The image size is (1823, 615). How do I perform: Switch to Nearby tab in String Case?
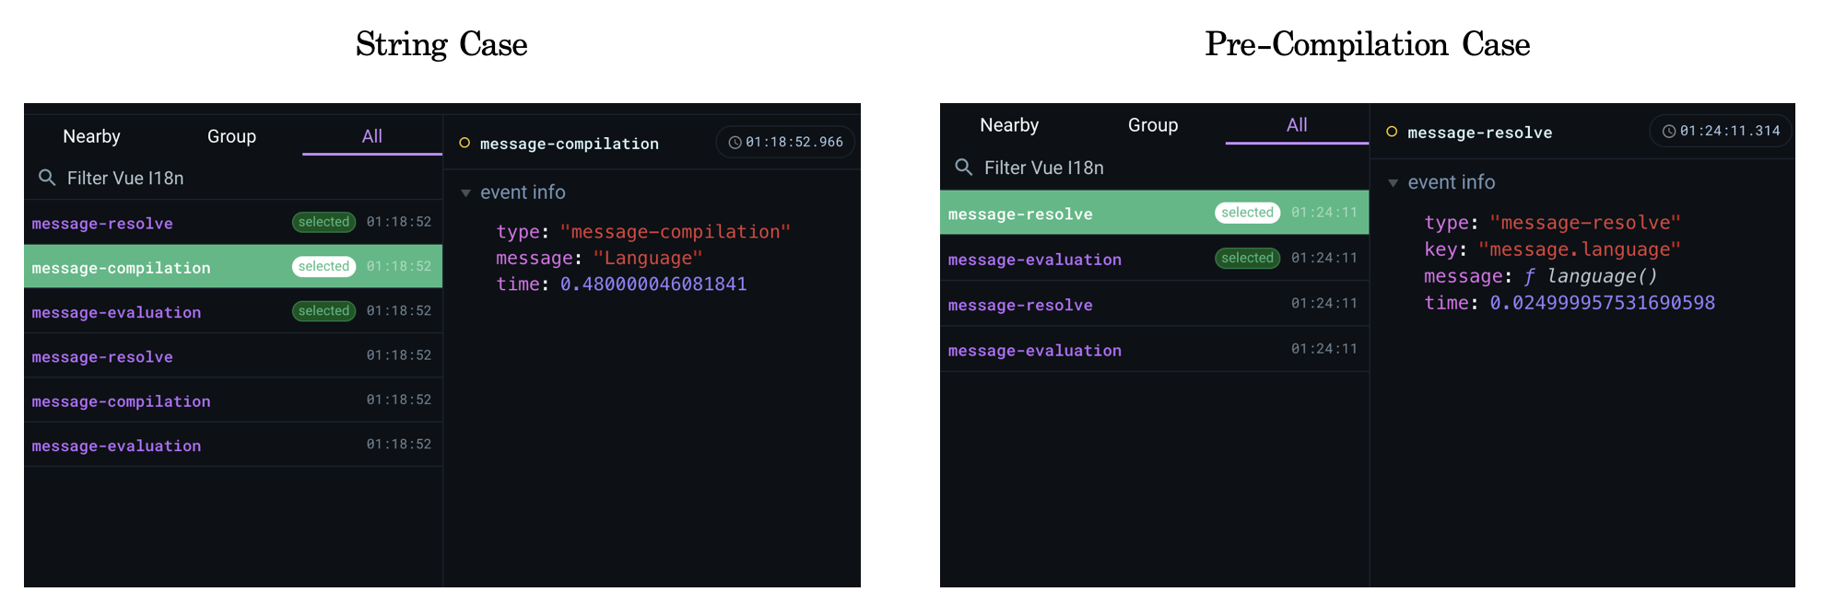point(91,136)
